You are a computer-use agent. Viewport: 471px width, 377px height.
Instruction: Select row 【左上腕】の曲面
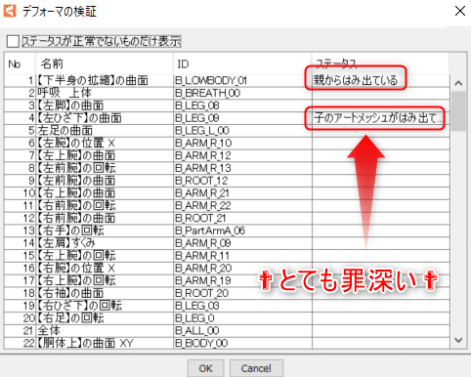point(227,155)
